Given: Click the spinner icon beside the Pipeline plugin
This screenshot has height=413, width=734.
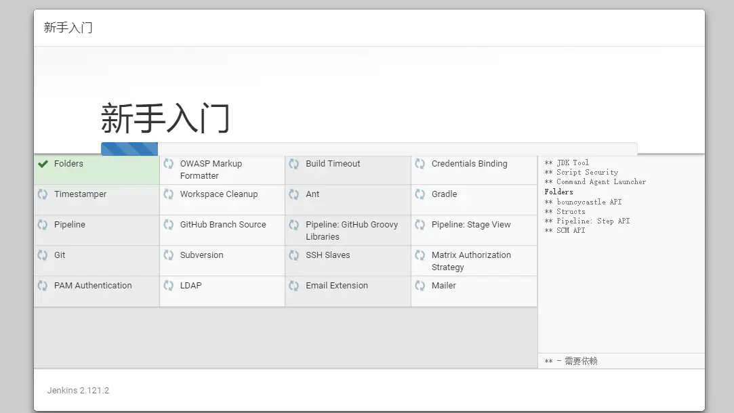Looking at the screenshot, I should (x=43, y=225).
